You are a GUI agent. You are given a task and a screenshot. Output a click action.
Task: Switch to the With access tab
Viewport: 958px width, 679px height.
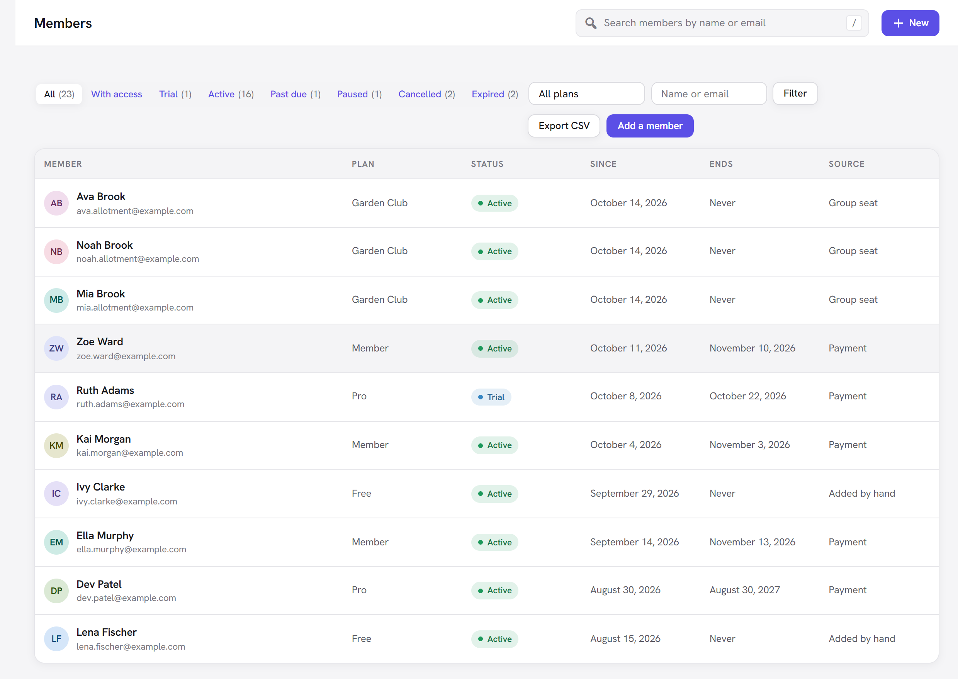[117, 94]
